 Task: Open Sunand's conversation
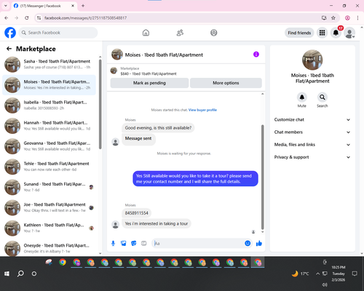(50, 187)
